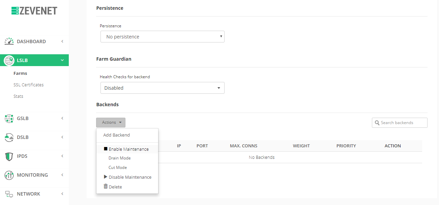Click the Network devices icon
Viewport: 439px width, 205px height.
click(9, 194)
